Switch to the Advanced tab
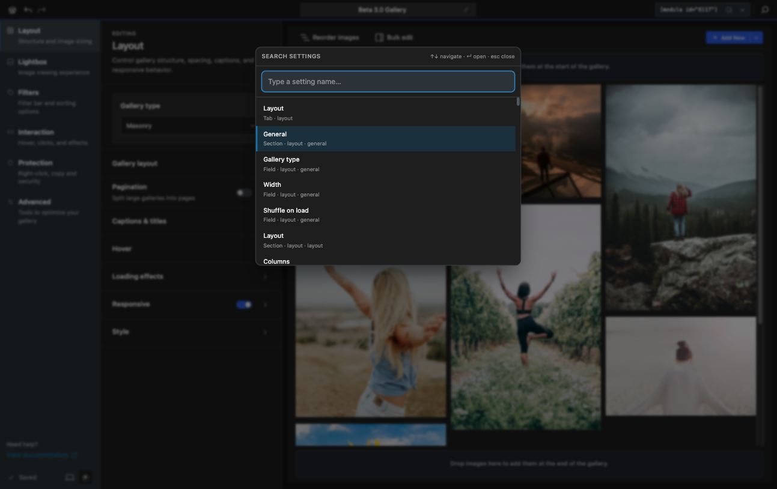This screenshot has height=489, width=777. tap(50, 211)
